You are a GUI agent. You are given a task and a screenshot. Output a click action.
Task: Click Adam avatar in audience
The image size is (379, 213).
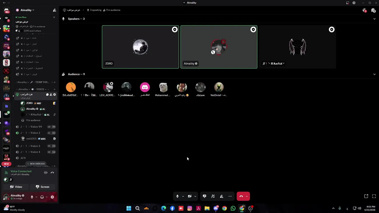coord(200,87)
